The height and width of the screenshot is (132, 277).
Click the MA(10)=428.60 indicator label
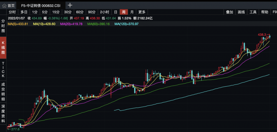tap(44, 24)
